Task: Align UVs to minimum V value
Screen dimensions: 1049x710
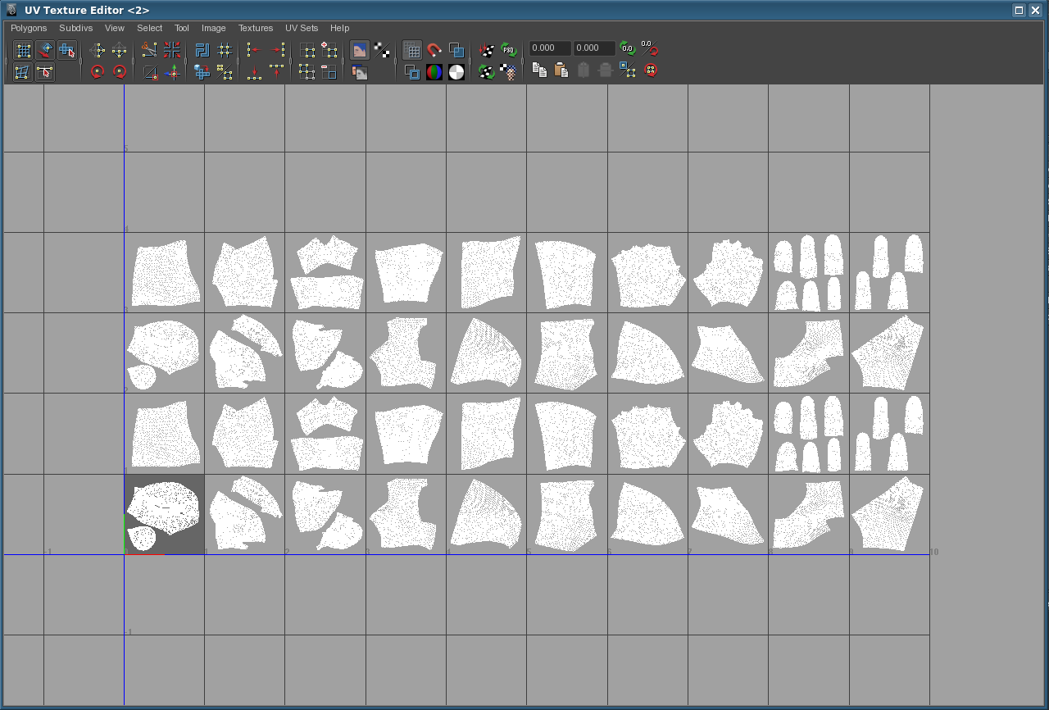Action: point(254,71)
